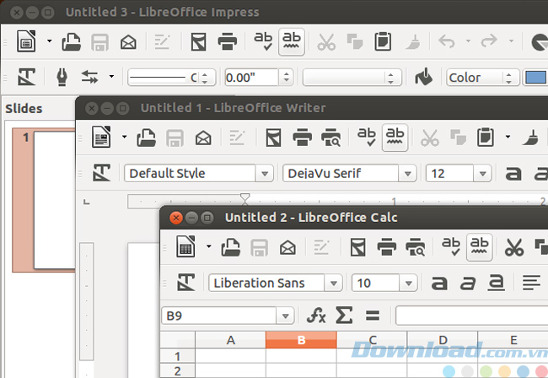
Task: Click email document icon in Impress
Action: coord(129,43)
